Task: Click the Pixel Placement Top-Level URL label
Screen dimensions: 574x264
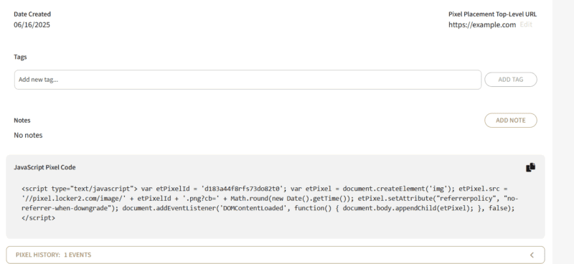Action: (492, 14)
